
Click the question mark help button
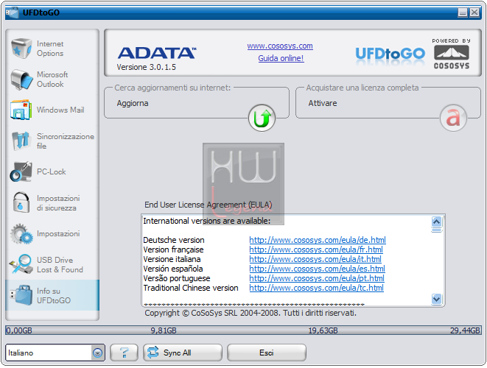point(125,353)
